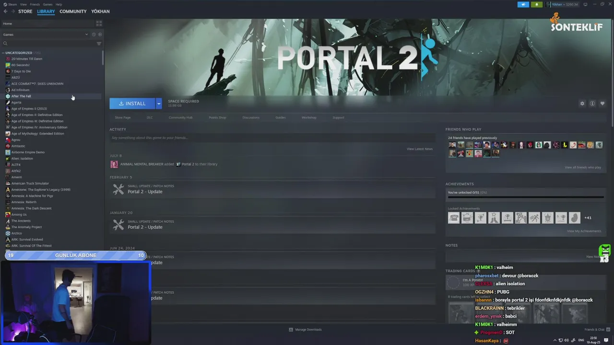Click View My Achievements
The height and width of the screenshot is (345, 614).
[584, 231]
